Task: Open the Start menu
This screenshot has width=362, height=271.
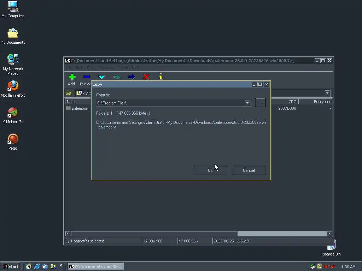Action: coord(10,266)
